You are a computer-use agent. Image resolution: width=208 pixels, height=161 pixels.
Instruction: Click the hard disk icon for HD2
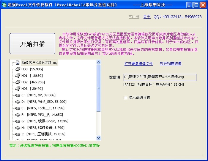18,82
